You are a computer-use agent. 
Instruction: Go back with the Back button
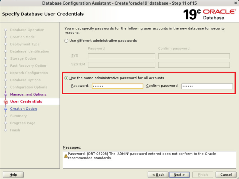[x=158, y=175]
